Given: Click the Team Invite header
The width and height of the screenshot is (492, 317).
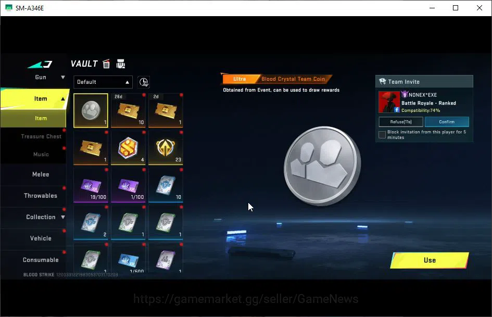Looking at the screenshot, I should coord(424,82).
